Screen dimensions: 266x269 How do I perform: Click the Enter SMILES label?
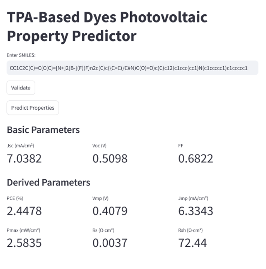tap(21, 55)
